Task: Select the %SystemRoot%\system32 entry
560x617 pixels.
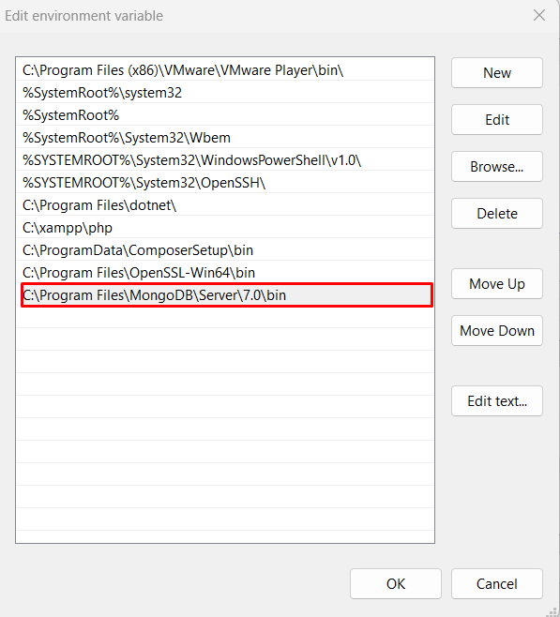Action: click(x=225, y=93)
